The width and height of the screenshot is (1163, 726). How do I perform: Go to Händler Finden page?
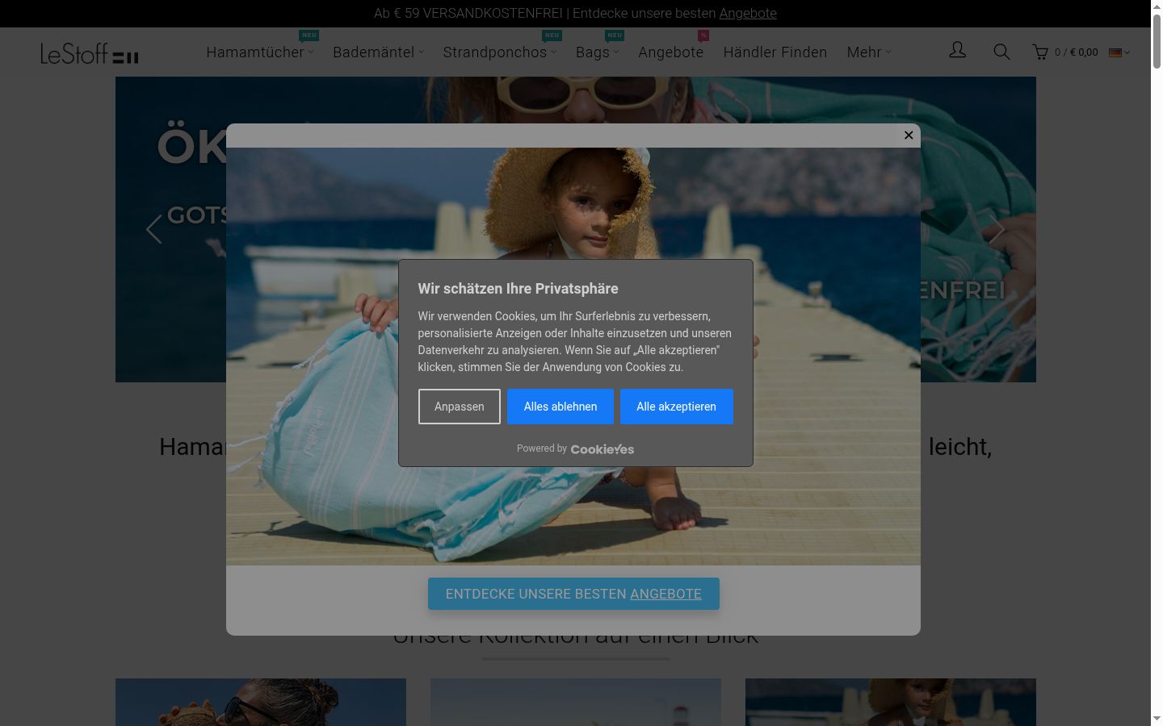[775, 52]
